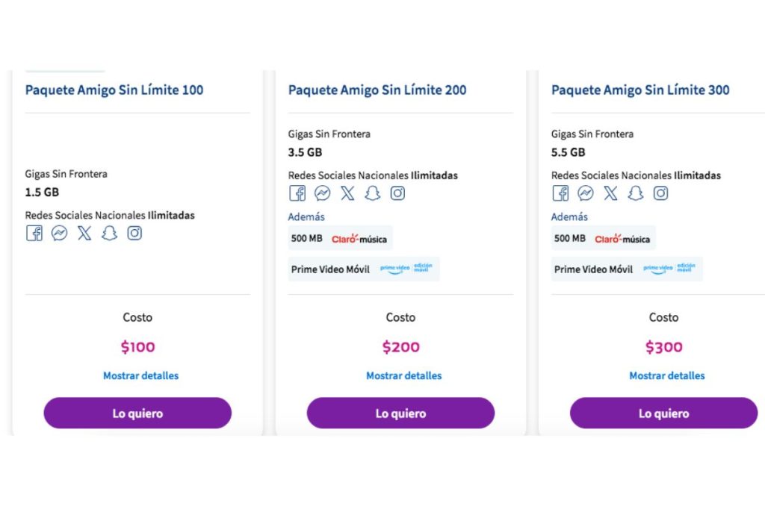Screen dimensions: 765x506
Task: Click Snapchat icon in Sin Límite 200 card
Action: [x=373, y=193]
